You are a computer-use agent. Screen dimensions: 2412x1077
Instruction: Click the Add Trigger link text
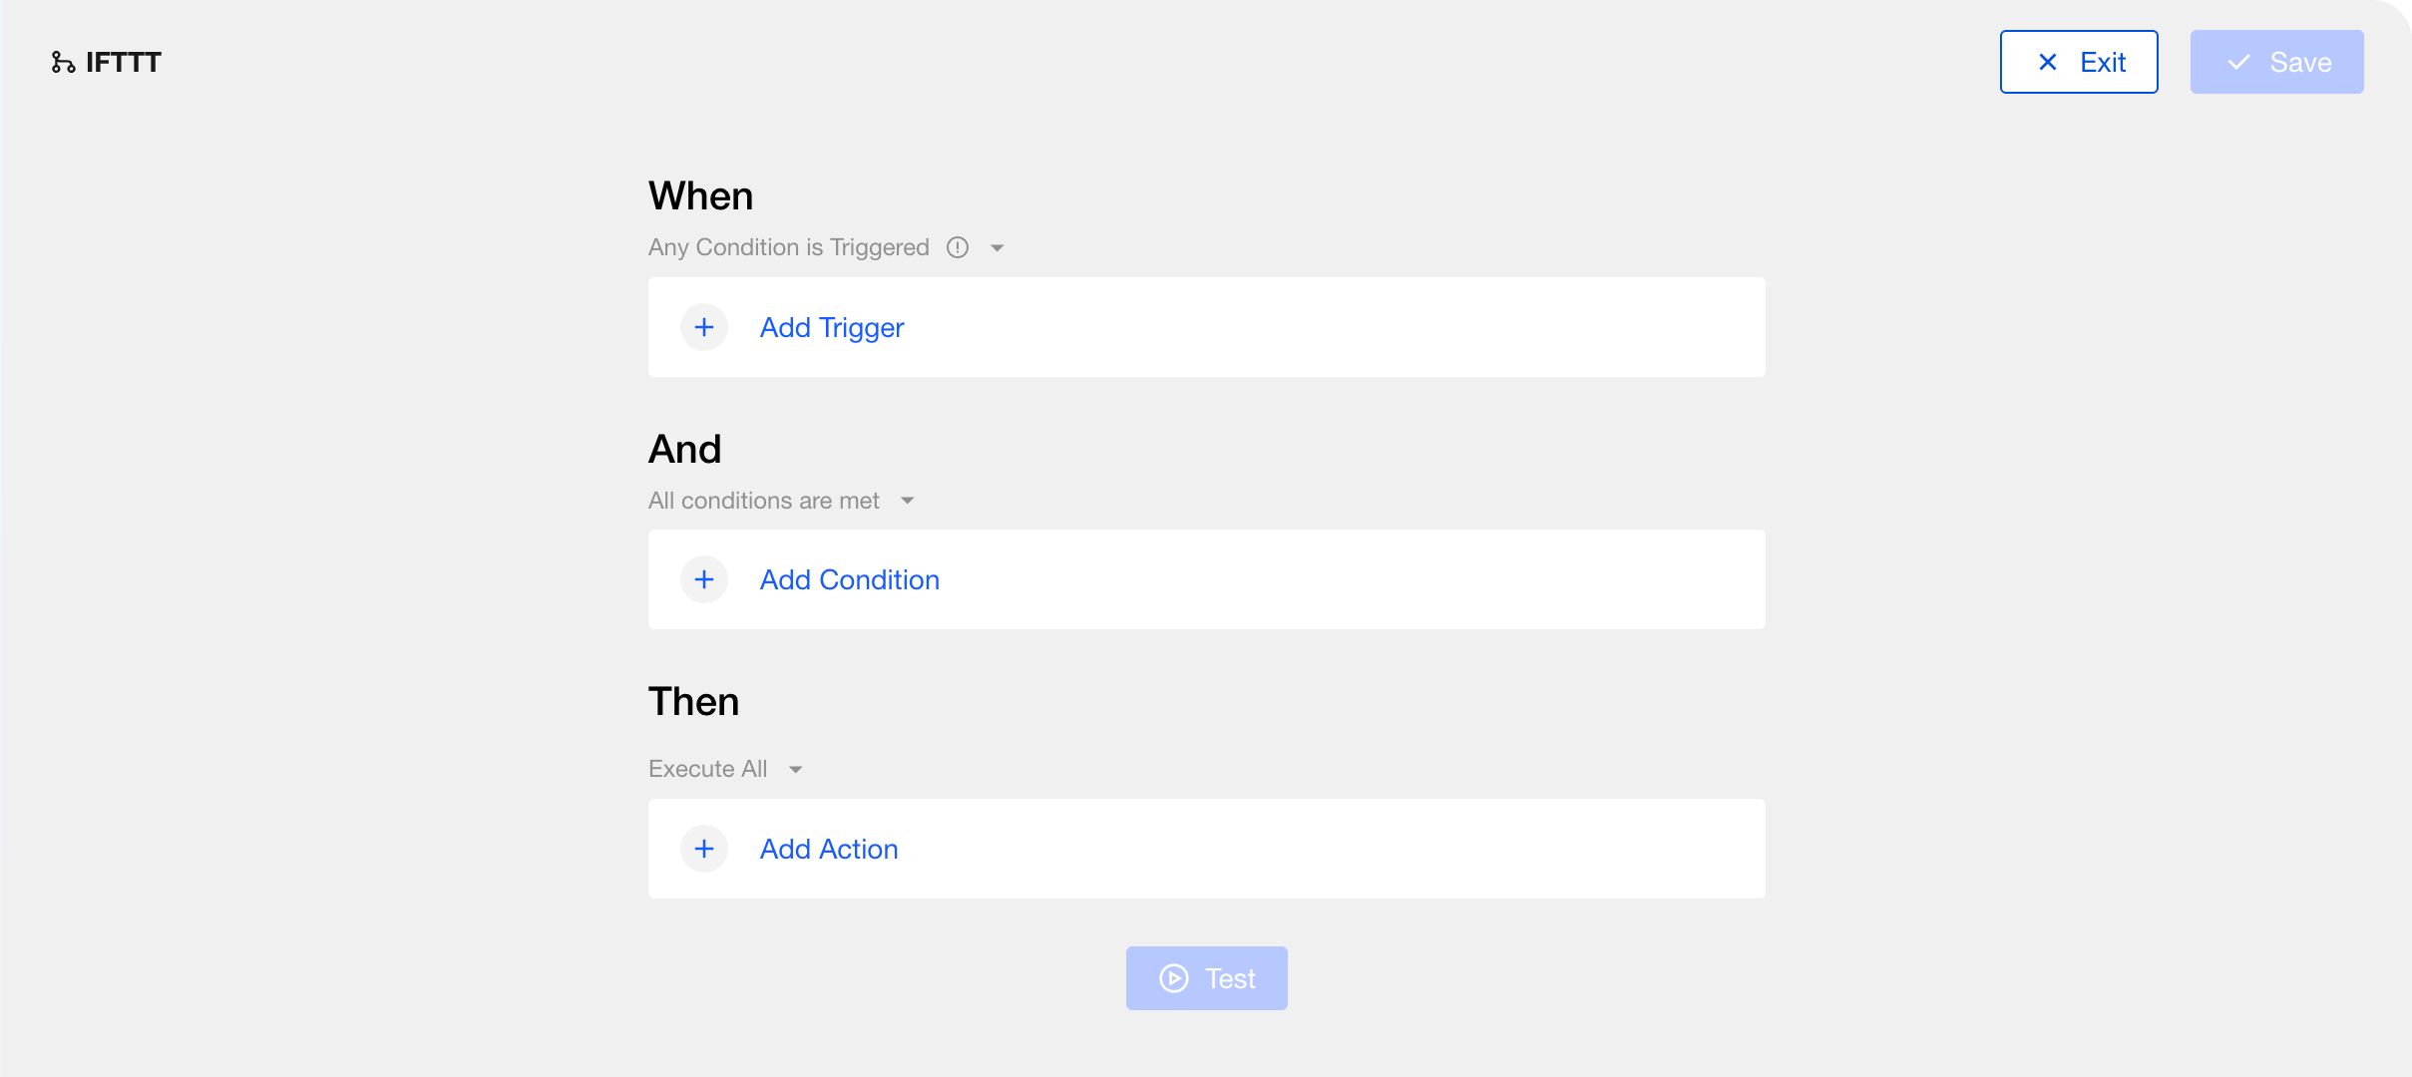832,327
